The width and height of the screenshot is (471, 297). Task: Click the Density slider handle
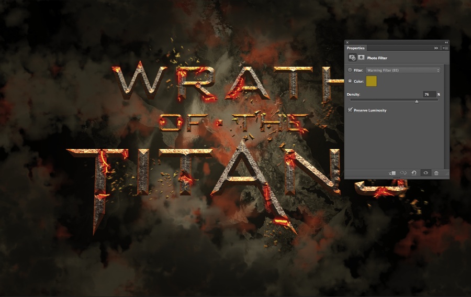point(417,102)
